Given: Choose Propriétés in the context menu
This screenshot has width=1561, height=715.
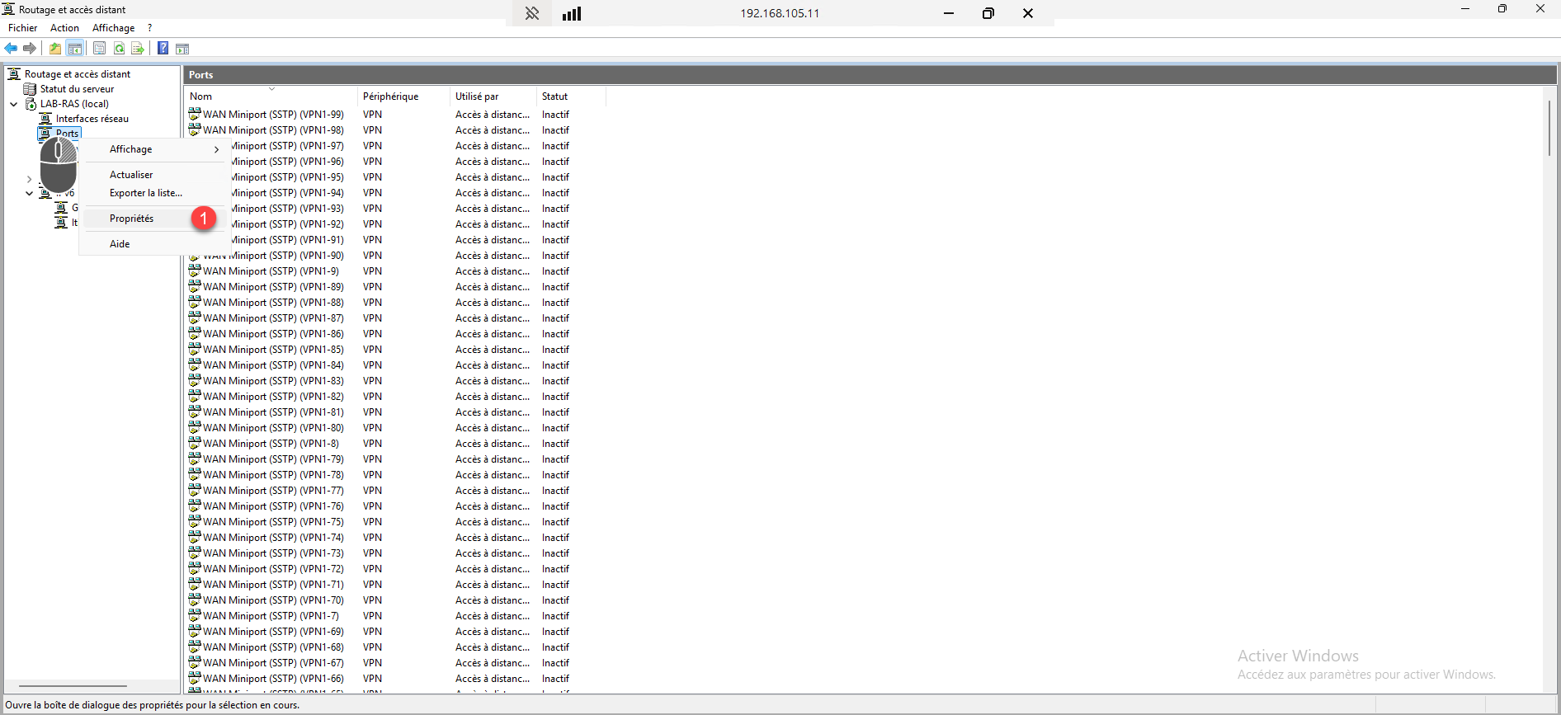Looking at the screenshot, I should (x=132, y=219).
